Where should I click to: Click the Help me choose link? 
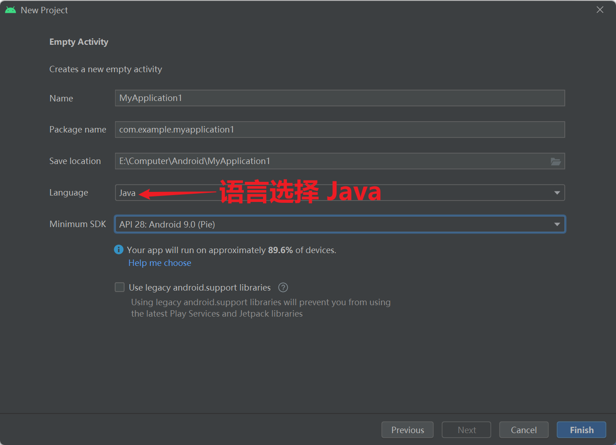[x=160, y=263]
